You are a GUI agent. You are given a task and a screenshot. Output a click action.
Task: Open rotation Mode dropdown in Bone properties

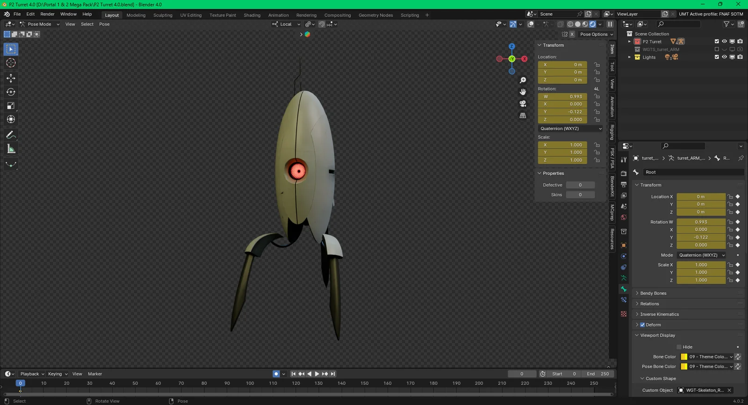701,255
